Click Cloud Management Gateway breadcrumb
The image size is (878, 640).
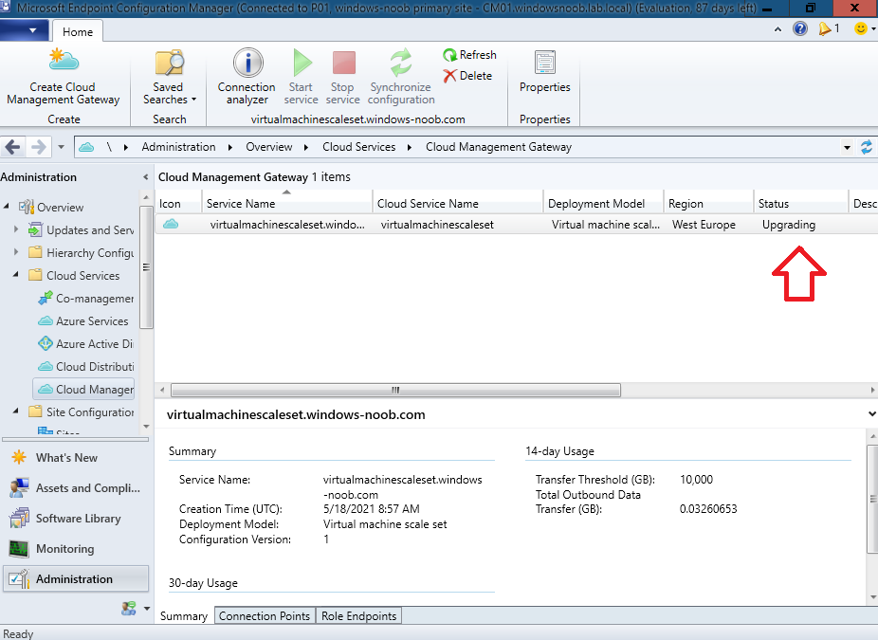499,147
